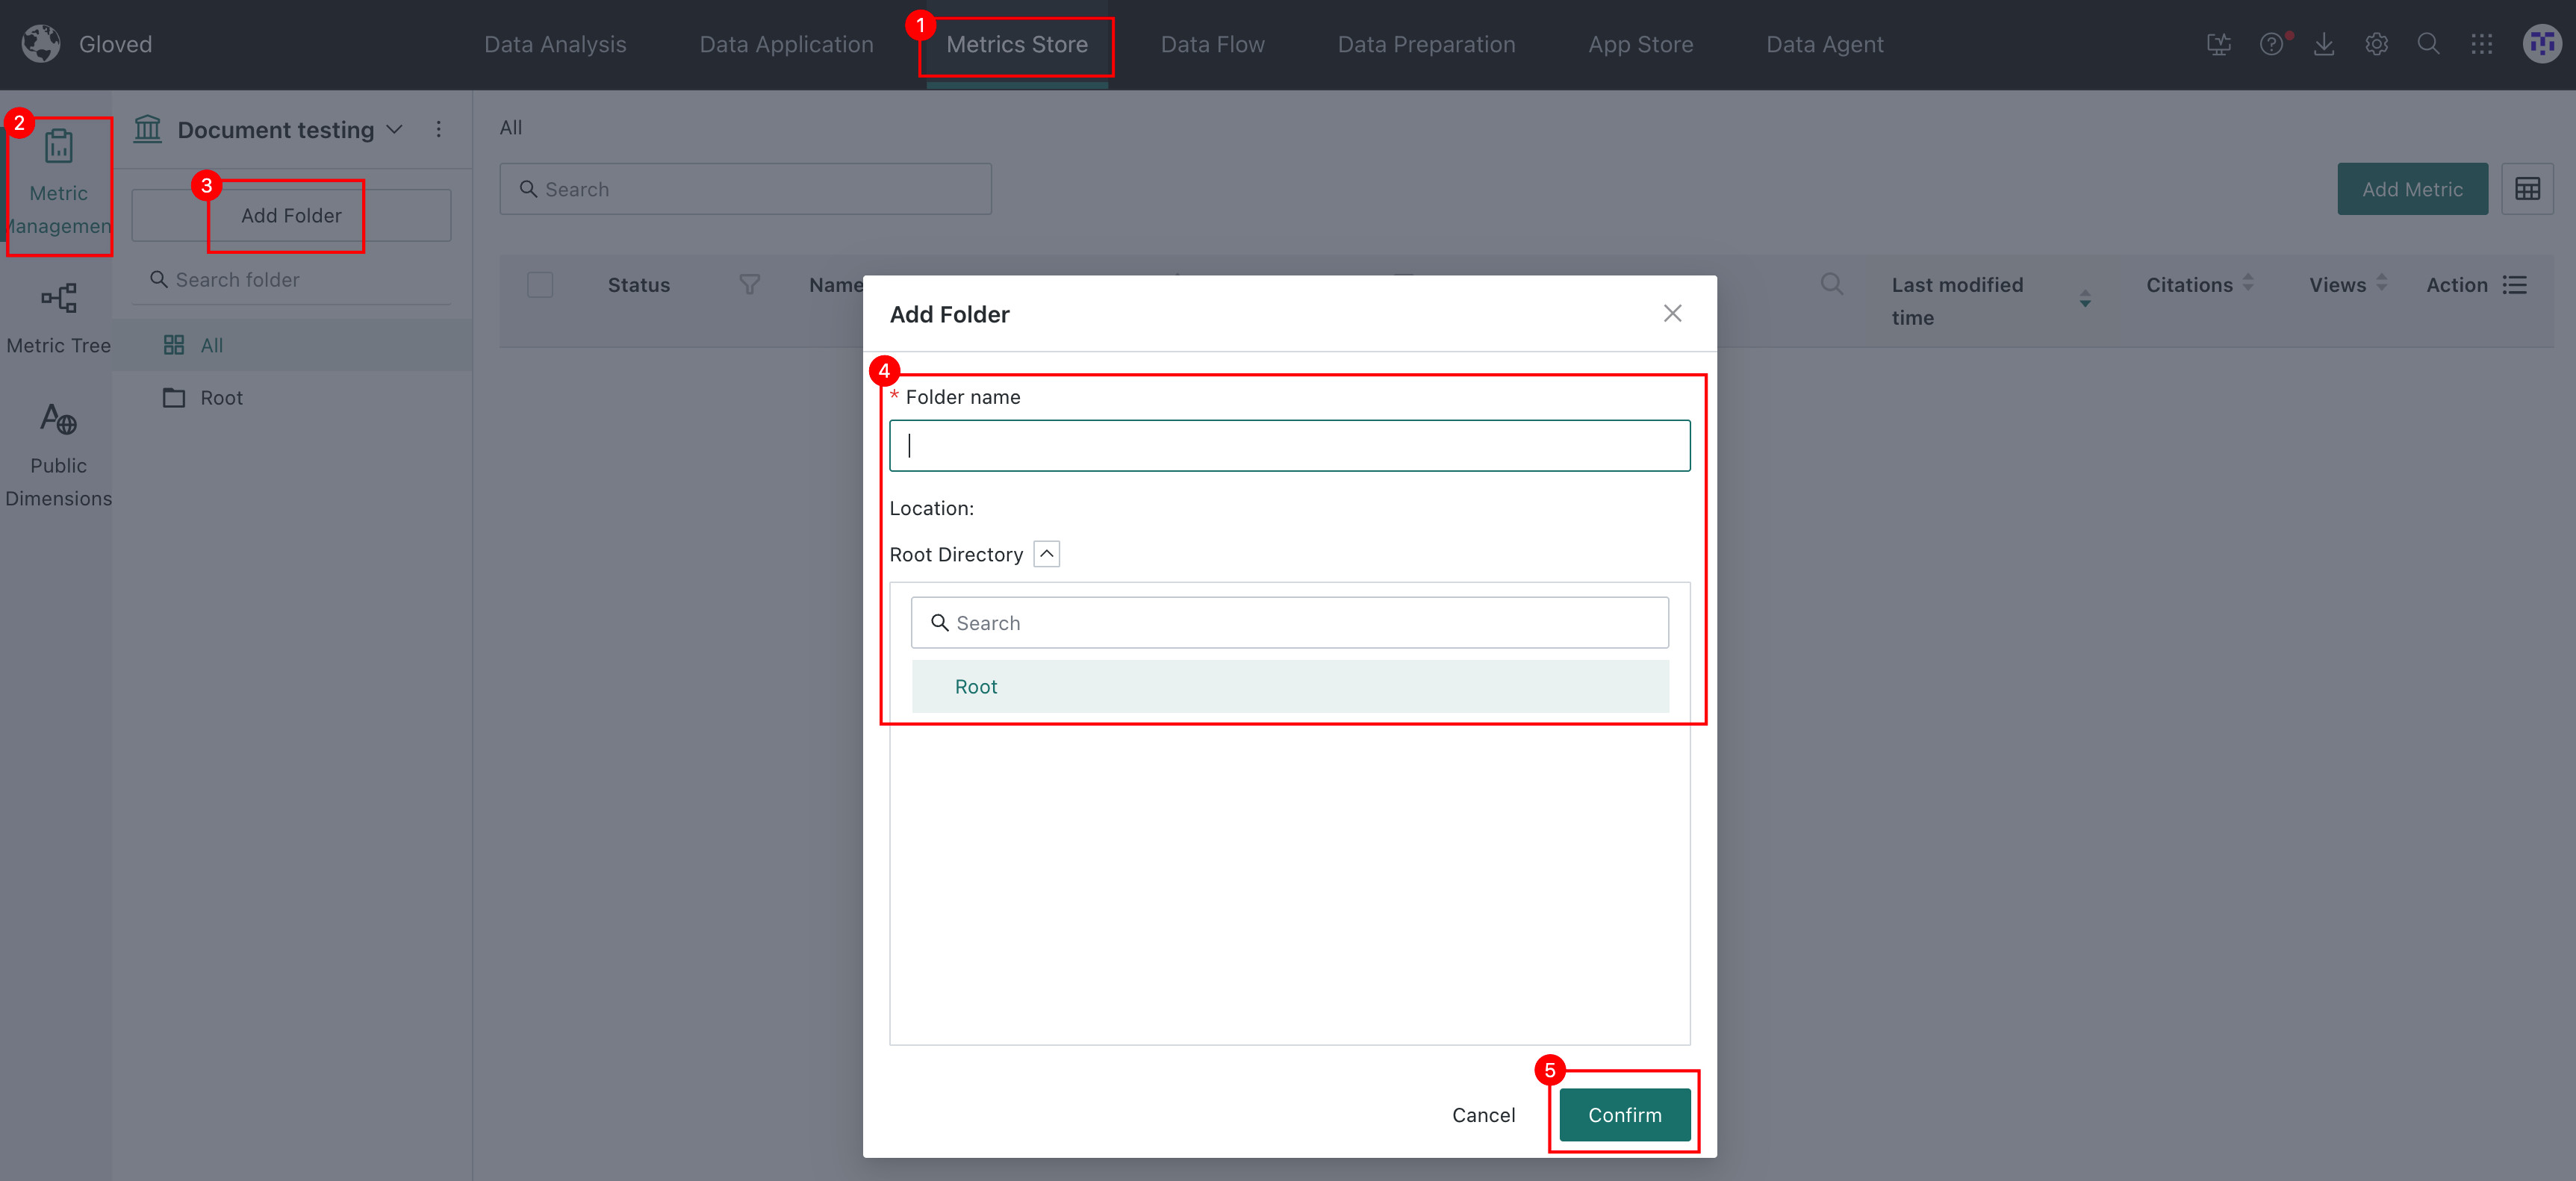Confirm the new folder creation
2576x1181 pixels.
(1624, 1114)
